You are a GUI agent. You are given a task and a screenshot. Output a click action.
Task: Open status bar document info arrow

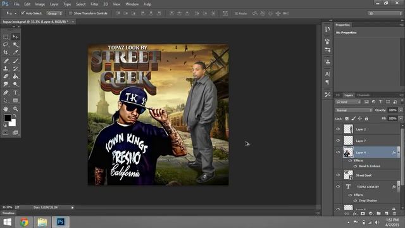(x=72, y=207)
